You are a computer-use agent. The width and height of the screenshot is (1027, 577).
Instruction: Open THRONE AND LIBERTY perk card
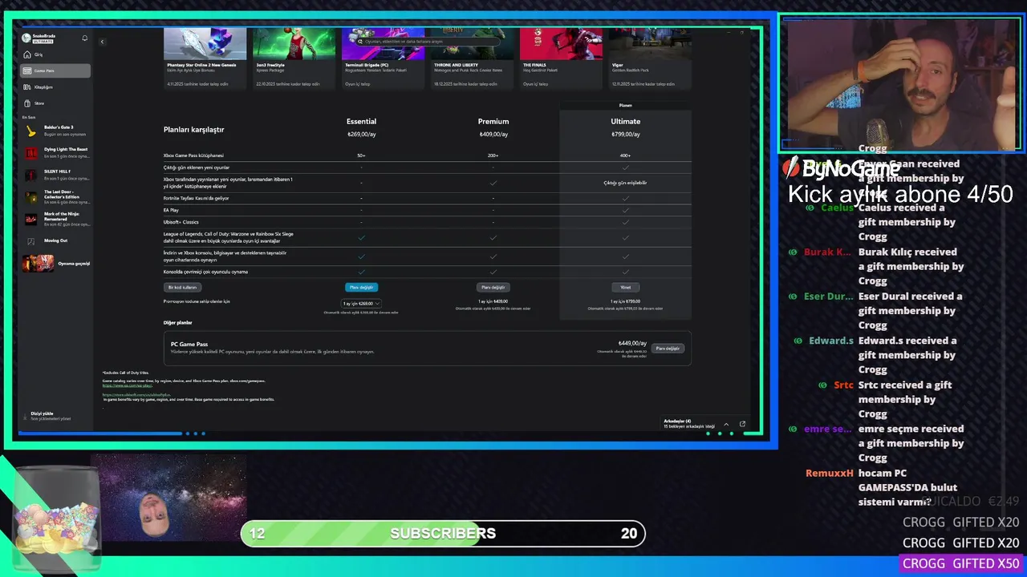pyautogui.click(x=472, y=58)
